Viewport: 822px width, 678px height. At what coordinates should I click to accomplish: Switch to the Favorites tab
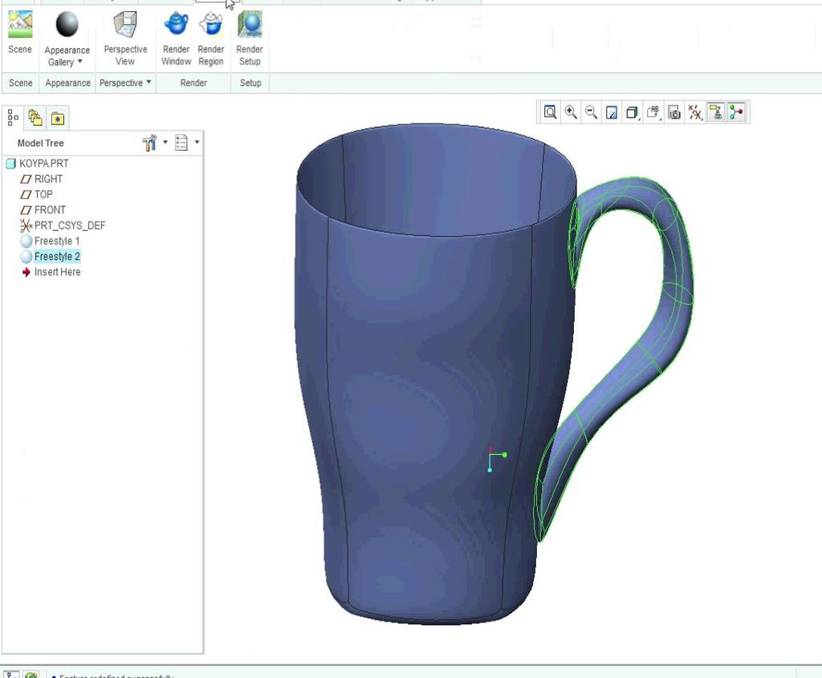tap(58, 119)
